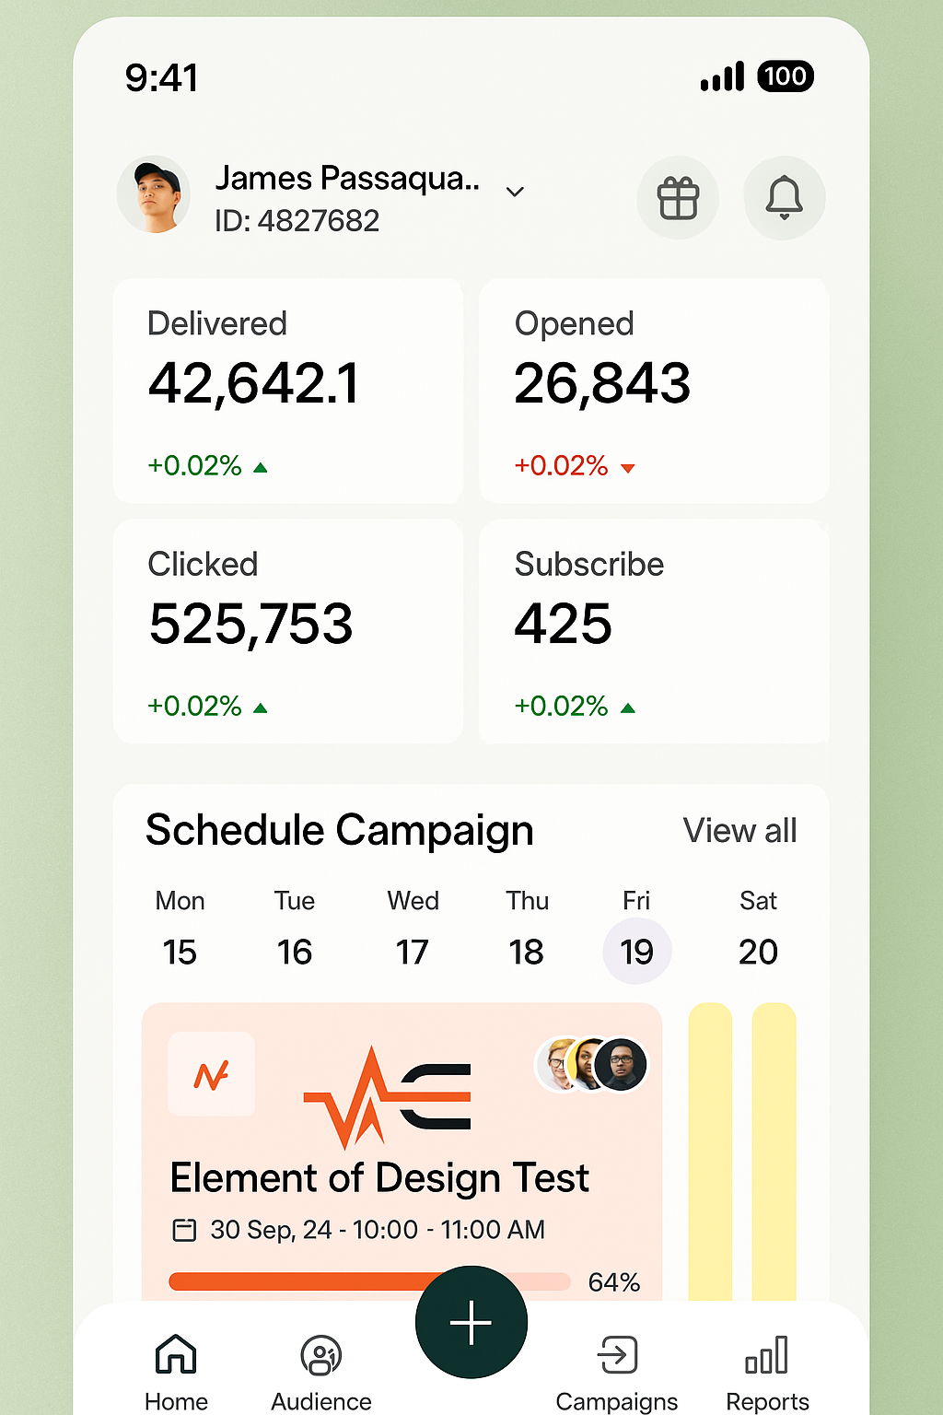
Task: Open the Delivered stats card
Action: coord(287,391)
